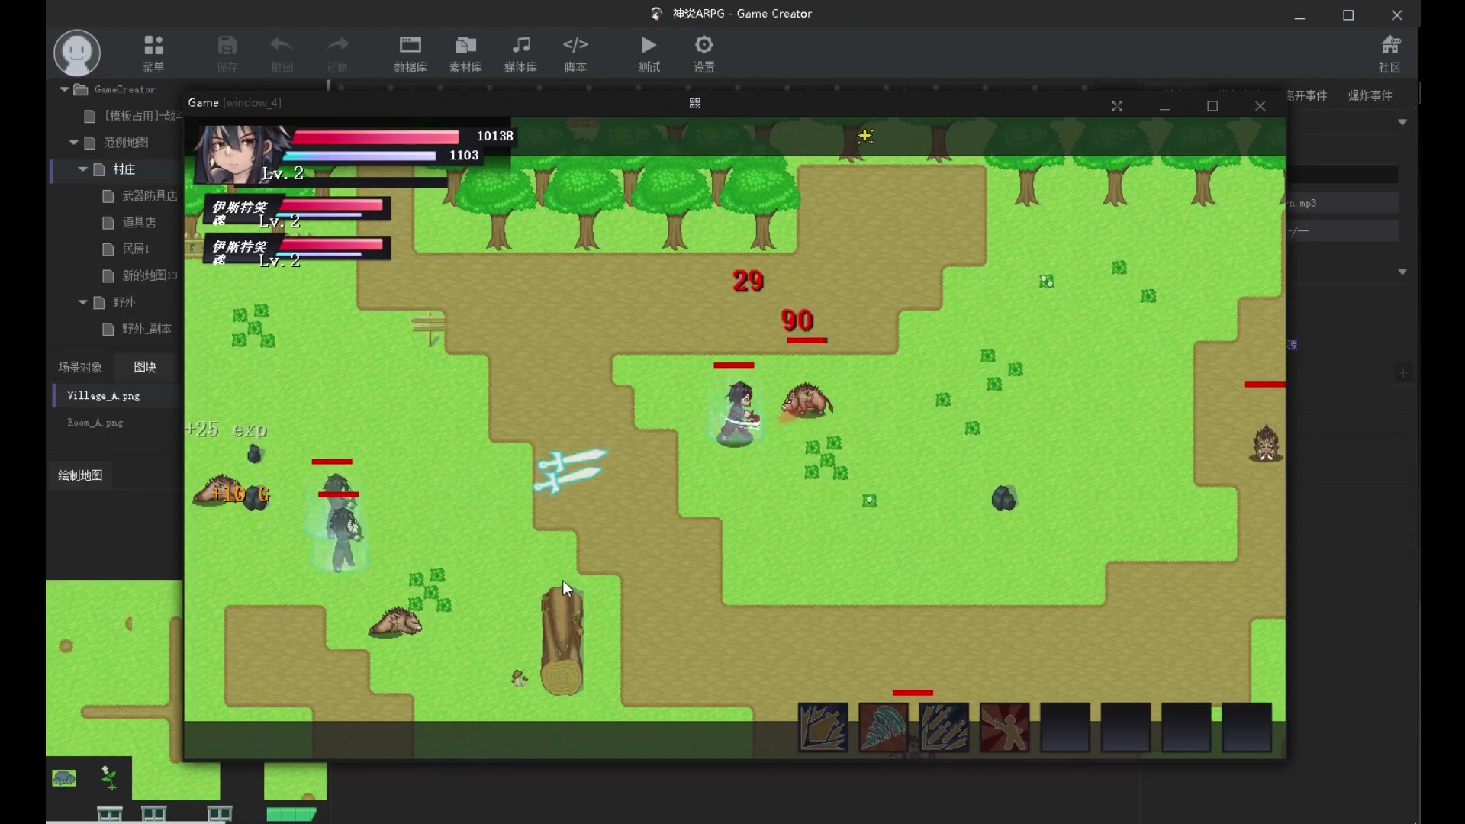Use the multi-sword rain skill icon
Screen dimensions: 1465x824
point(944,727)
